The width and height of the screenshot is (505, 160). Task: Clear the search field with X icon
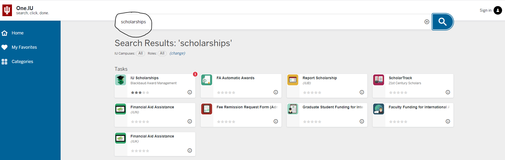coord(427,22)
